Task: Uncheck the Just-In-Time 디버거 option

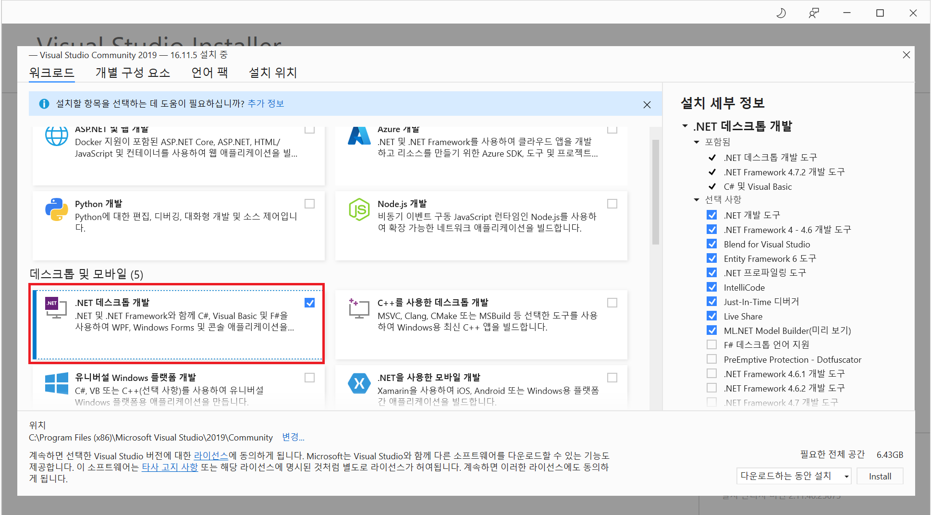Action: point(712,301)
